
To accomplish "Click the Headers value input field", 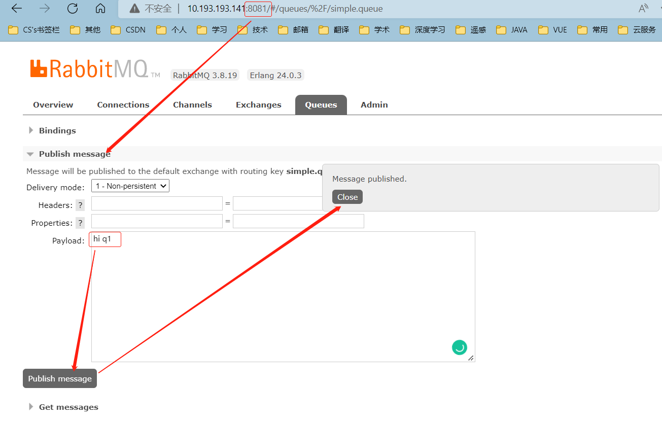I will coord(277,203).
